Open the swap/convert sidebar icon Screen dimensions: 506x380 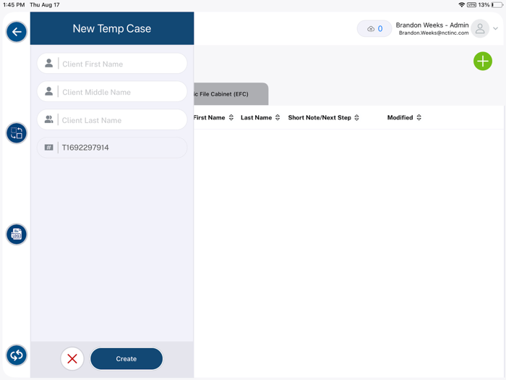(17, 132)
